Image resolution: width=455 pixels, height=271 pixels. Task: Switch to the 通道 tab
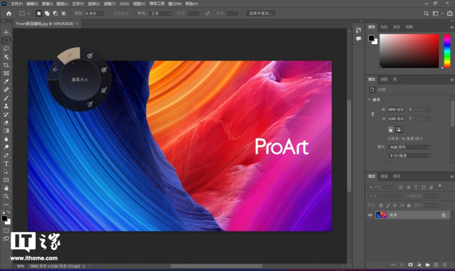tap(385, 176)
